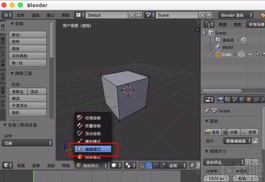Image resolution: width=265 pixels, height=182 pixels.
Task: Collapse the 网格工具 panel
Action: (12, 74)
